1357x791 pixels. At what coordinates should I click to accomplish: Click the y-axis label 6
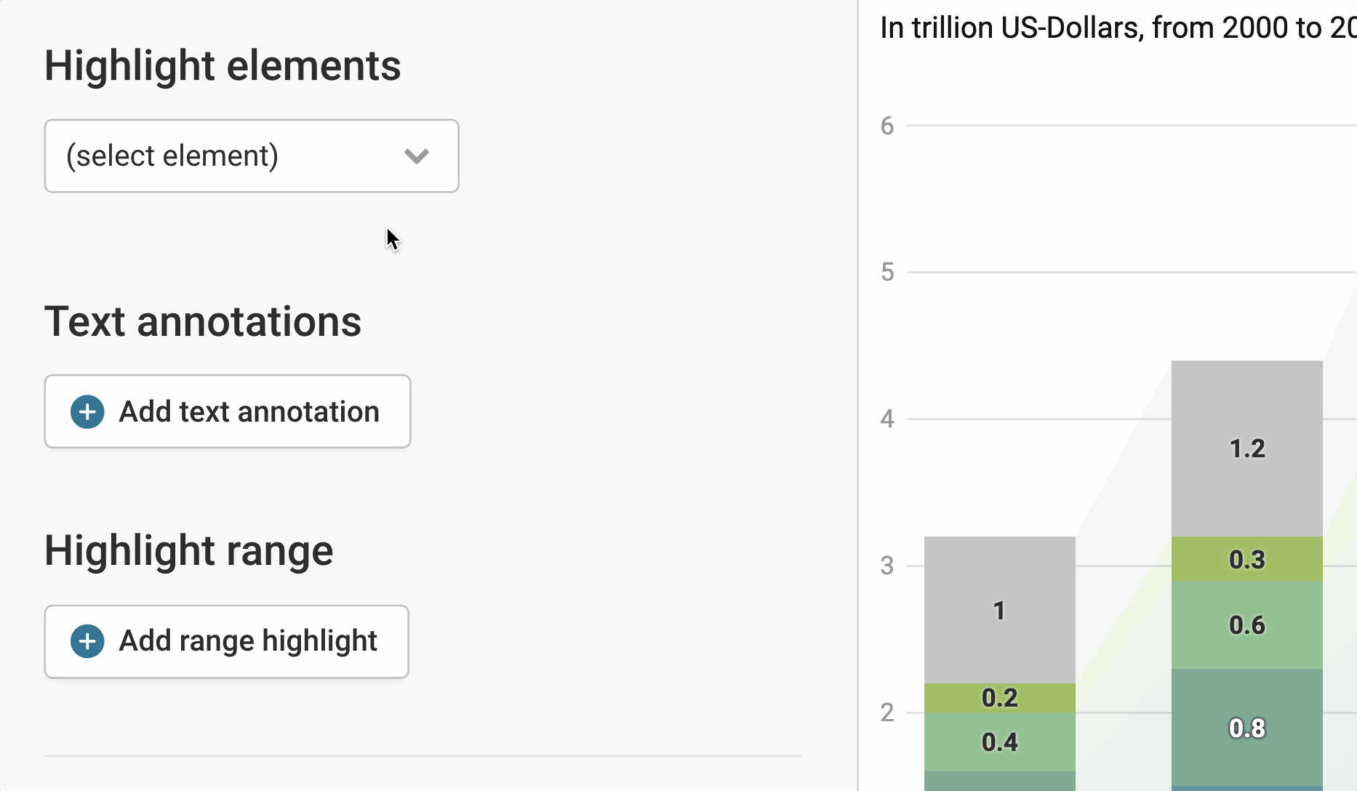tap(887, 126)
